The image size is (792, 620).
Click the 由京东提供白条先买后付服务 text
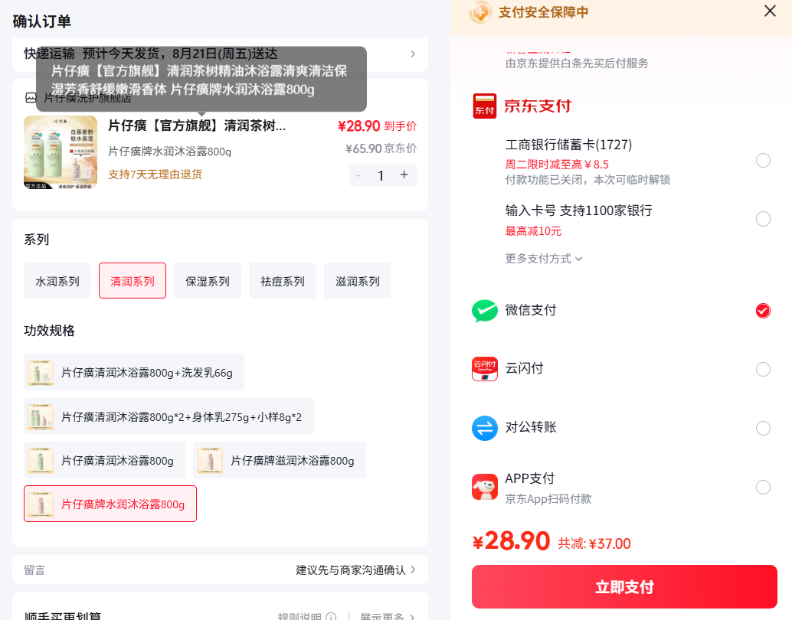click(x=576, y=63)
